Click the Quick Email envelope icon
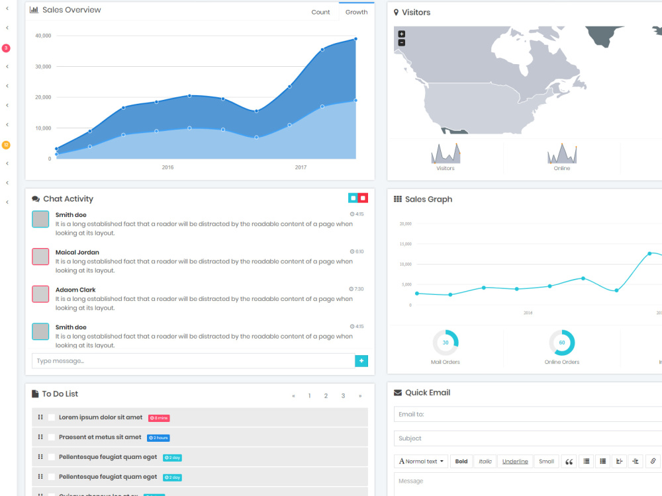662x496 pixels. pos(398,393)
